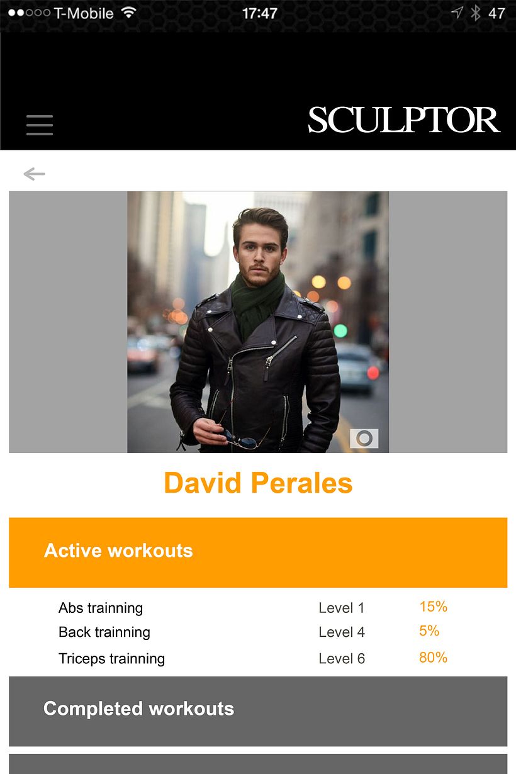This screenshot has height=774, width=516.
Task: Collapse the Active workouts section
Action: point(258,552)
